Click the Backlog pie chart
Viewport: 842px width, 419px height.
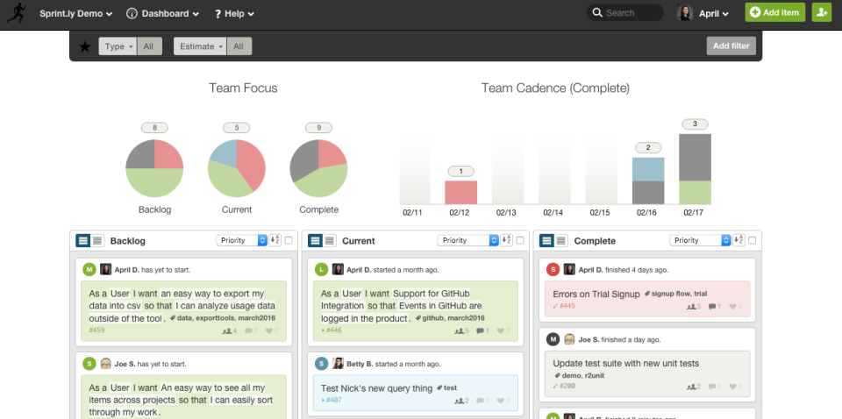pos(154,168)
